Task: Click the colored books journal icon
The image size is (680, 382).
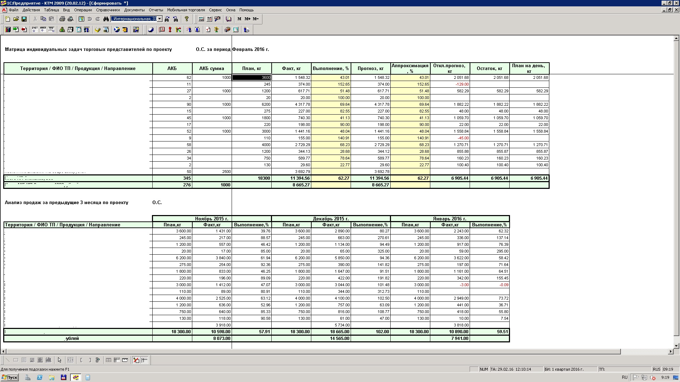Action: click(8, 30)
